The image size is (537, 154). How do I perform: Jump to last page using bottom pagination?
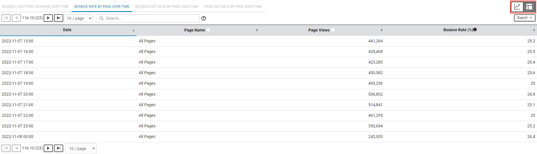click(x=59, y=148)
